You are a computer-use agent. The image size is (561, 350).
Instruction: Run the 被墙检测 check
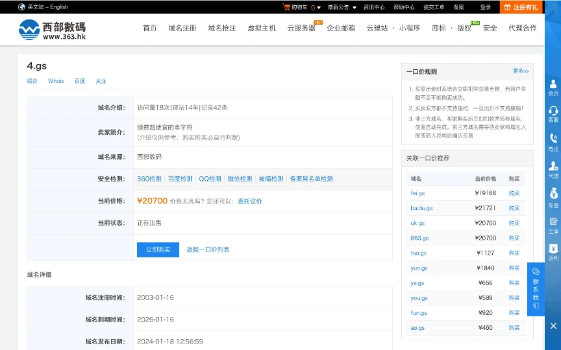[271, 179]
